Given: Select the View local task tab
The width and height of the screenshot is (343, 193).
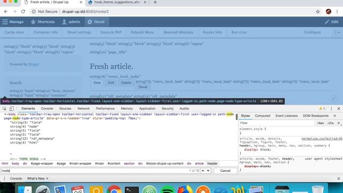Looking at the screenshot, I should tap(97, 83).
